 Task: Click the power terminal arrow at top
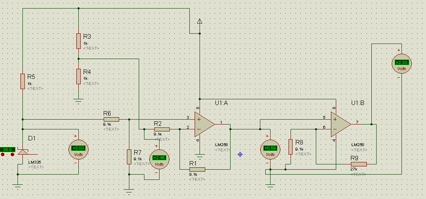pos(200,21)
